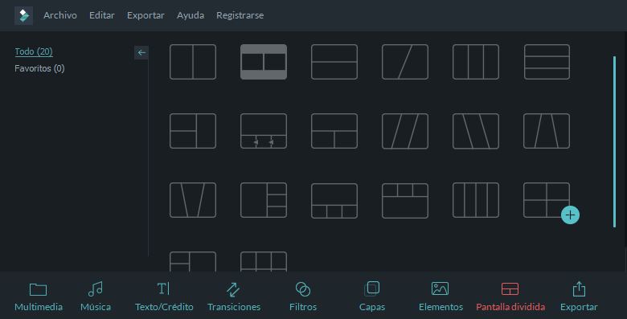Choose layout with large top and three bottom panels

tap(334, 201)
